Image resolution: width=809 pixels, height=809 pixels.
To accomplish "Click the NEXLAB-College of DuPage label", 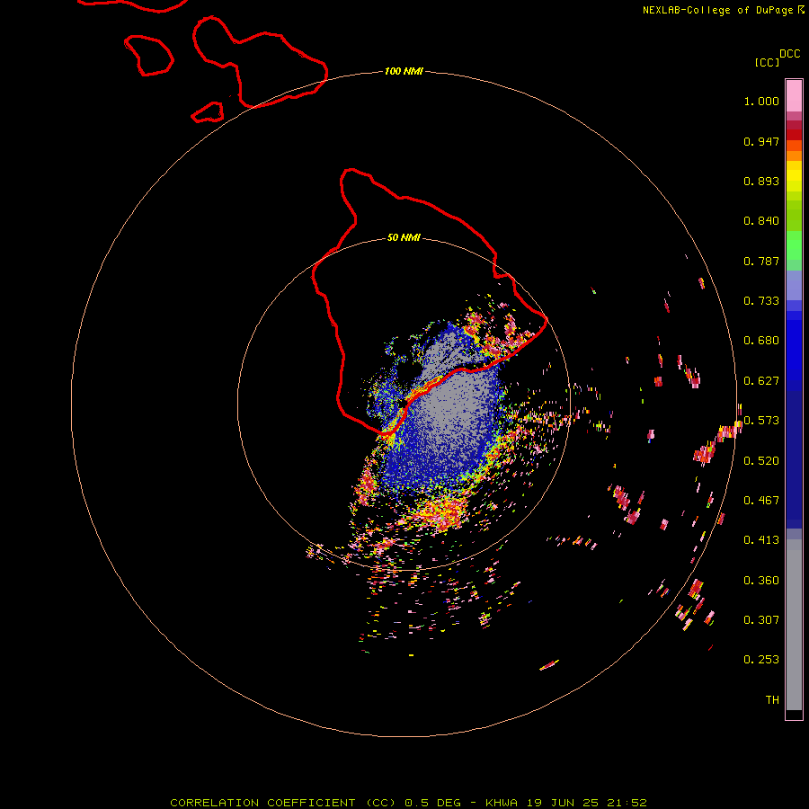I will [x=717, y=10].
